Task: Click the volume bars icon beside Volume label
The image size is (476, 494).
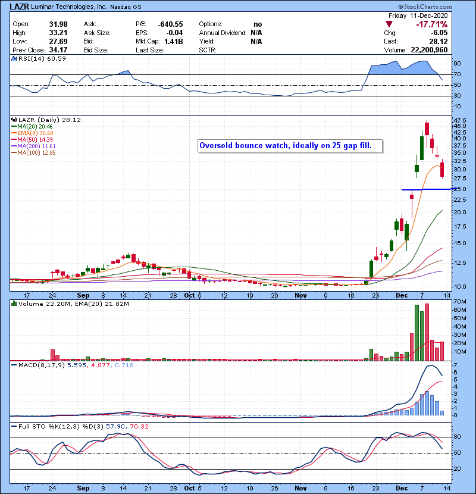Action: pyautogui.click(x=14, y=304)
